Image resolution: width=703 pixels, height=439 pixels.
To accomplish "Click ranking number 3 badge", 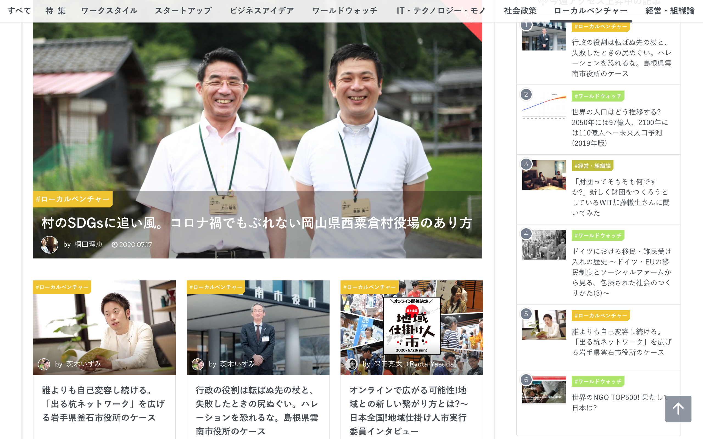I will (526, 164).
